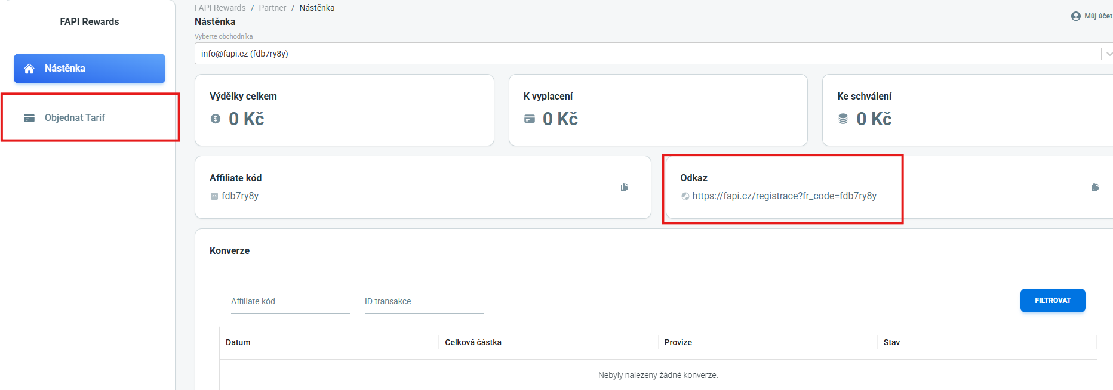Expand the merchant dropdown chevron
The image size is (1113, 390).
pyautogui.click(x=1109, y=54)
